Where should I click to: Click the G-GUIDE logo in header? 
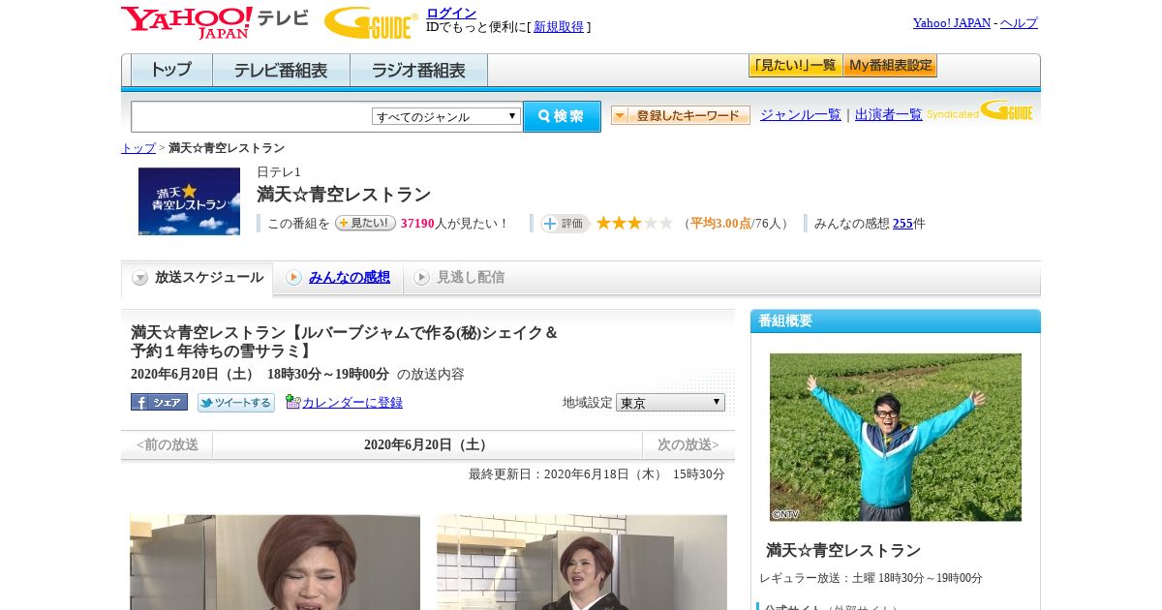371,22
